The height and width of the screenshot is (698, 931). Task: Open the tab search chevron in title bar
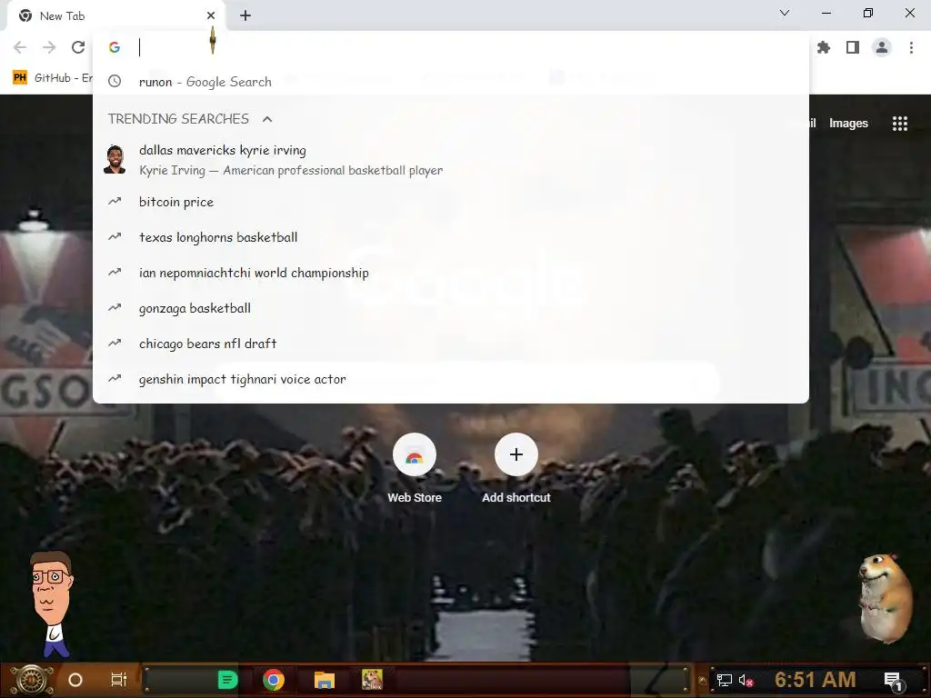click(785, 13)
